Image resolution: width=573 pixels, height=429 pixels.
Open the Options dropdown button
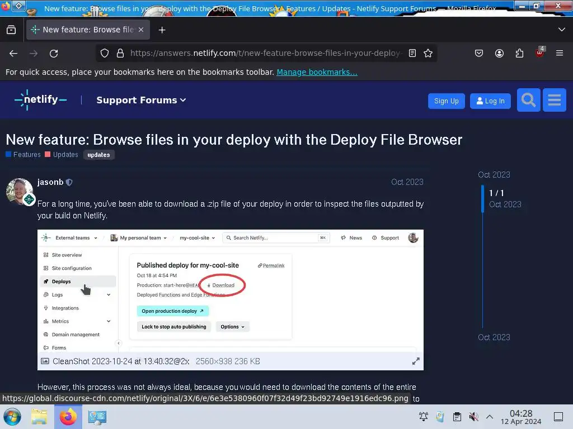click(x=232, y=327)
